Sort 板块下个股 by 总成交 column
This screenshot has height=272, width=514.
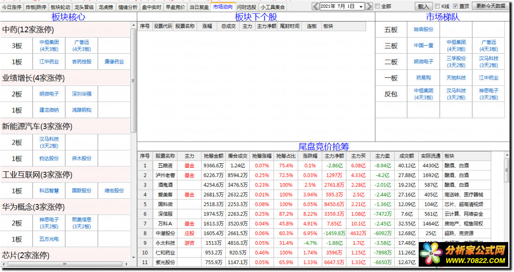pyautogui.click(x=228, y=26)
